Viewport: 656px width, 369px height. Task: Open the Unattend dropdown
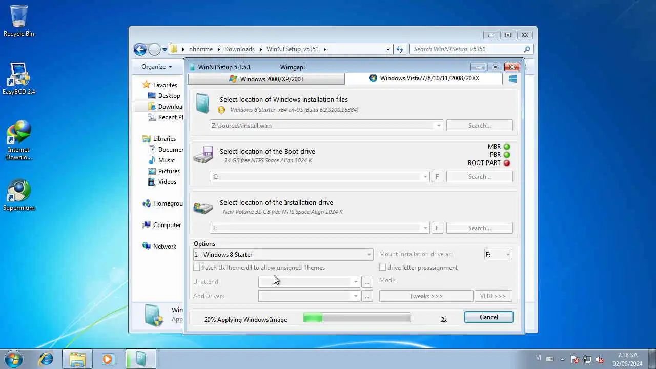(x=356, y=282)
